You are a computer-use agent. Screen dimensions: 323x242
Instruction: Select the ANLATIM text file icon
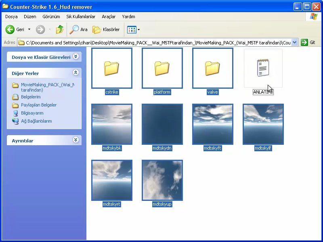point(263,68)
